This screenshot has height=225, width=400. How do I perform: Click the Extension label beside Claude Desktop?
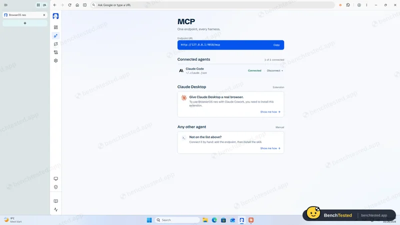click(x=278, y=87)
